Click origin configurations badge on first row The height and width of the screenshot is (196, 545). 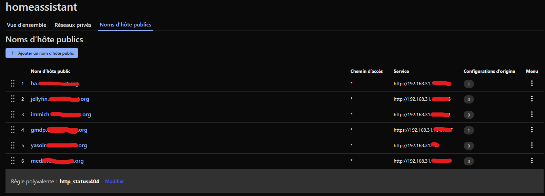[x=468, y=84]
